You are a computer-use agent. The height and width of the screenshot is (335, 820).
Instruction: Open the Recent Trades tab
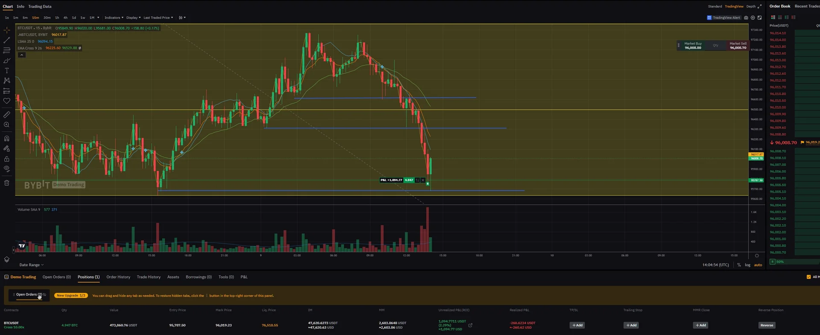coord(807,6)
